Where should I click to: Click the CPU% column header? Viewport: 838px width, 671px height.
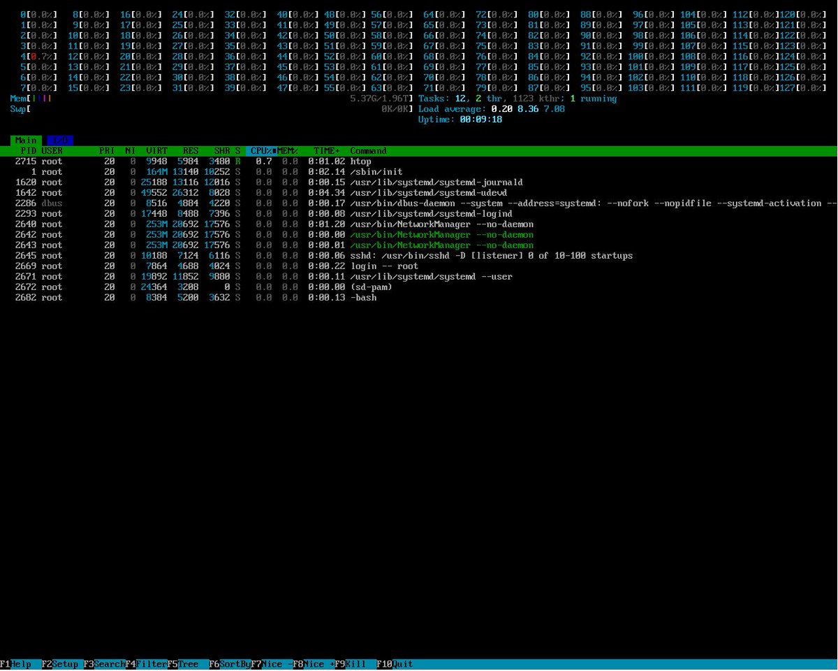click(x=262, y=151)
